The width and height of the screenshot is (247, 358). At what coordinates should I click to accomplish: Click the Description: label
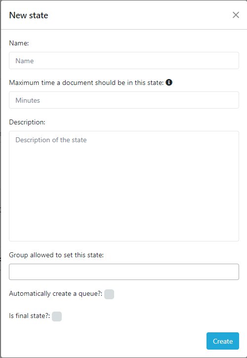coord(27,122)
